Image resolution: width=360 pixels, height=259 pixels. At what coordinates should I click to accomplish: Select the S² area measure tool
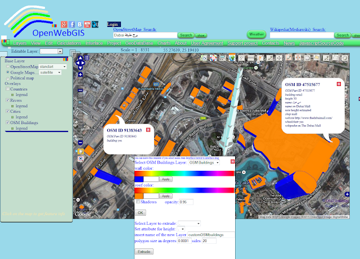click(x=241, y=58)
